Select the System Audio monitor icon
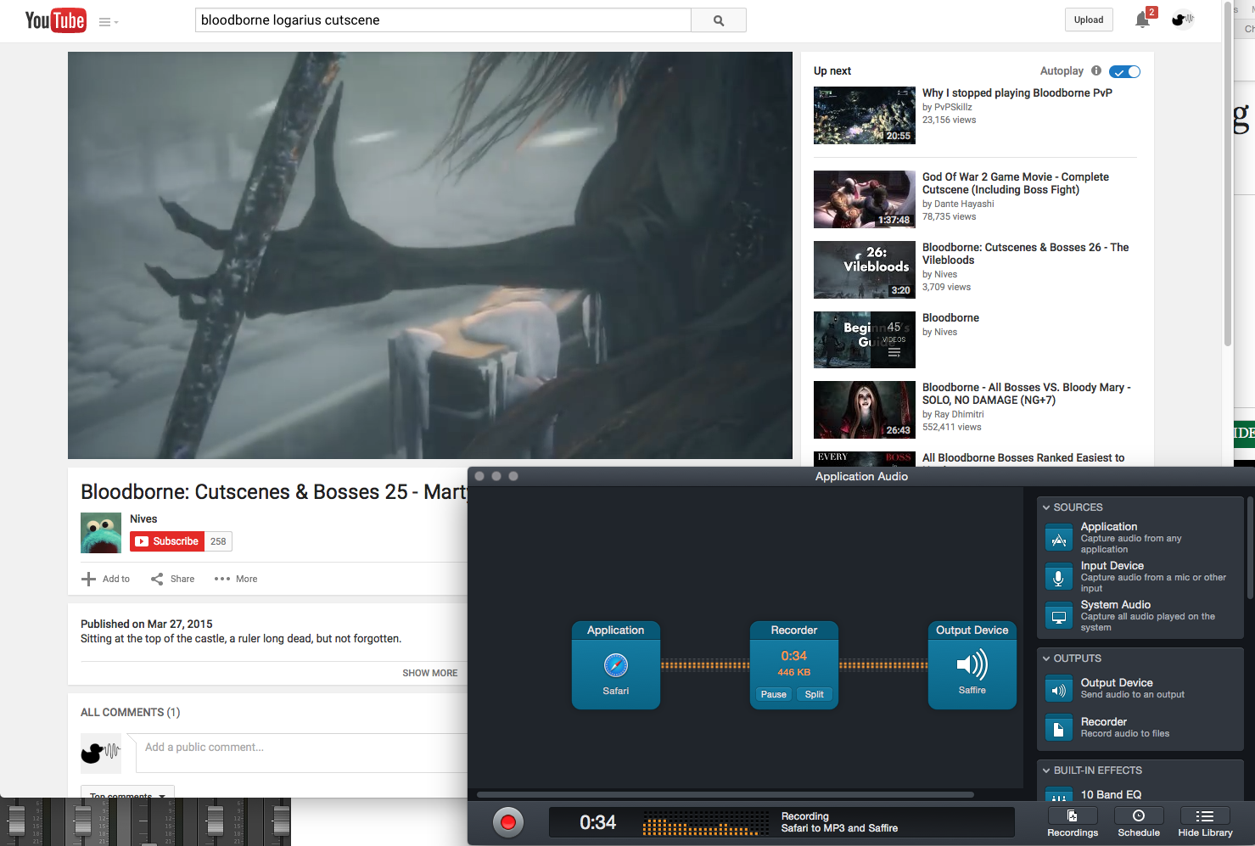1255x846 pixels. pyautogui.click(x=1059, y=617)
